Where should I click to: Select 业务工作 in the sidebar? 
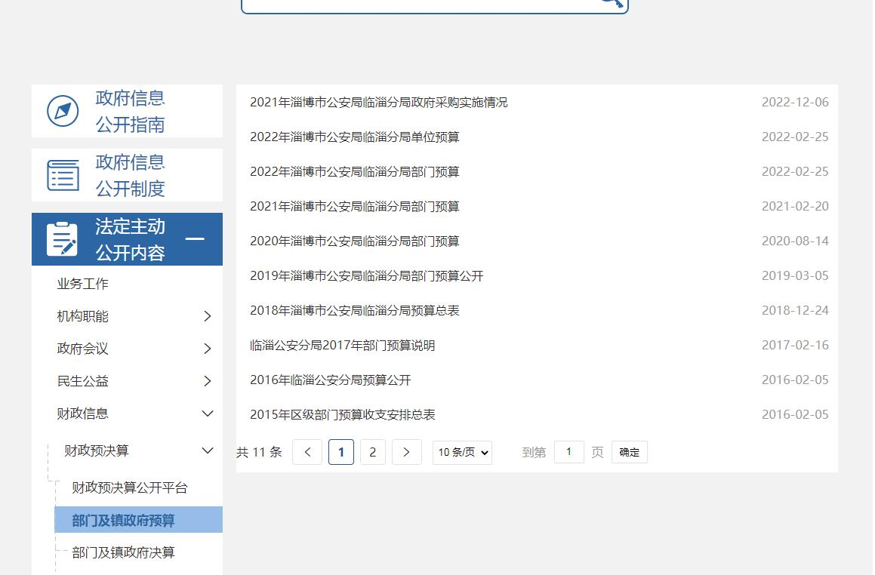pyautogui.click(x=83, y=284)
